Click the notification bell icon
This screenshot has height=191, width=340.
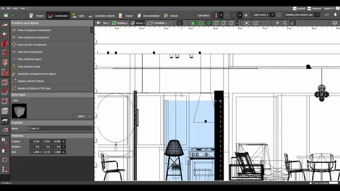[x=335, y=15]
